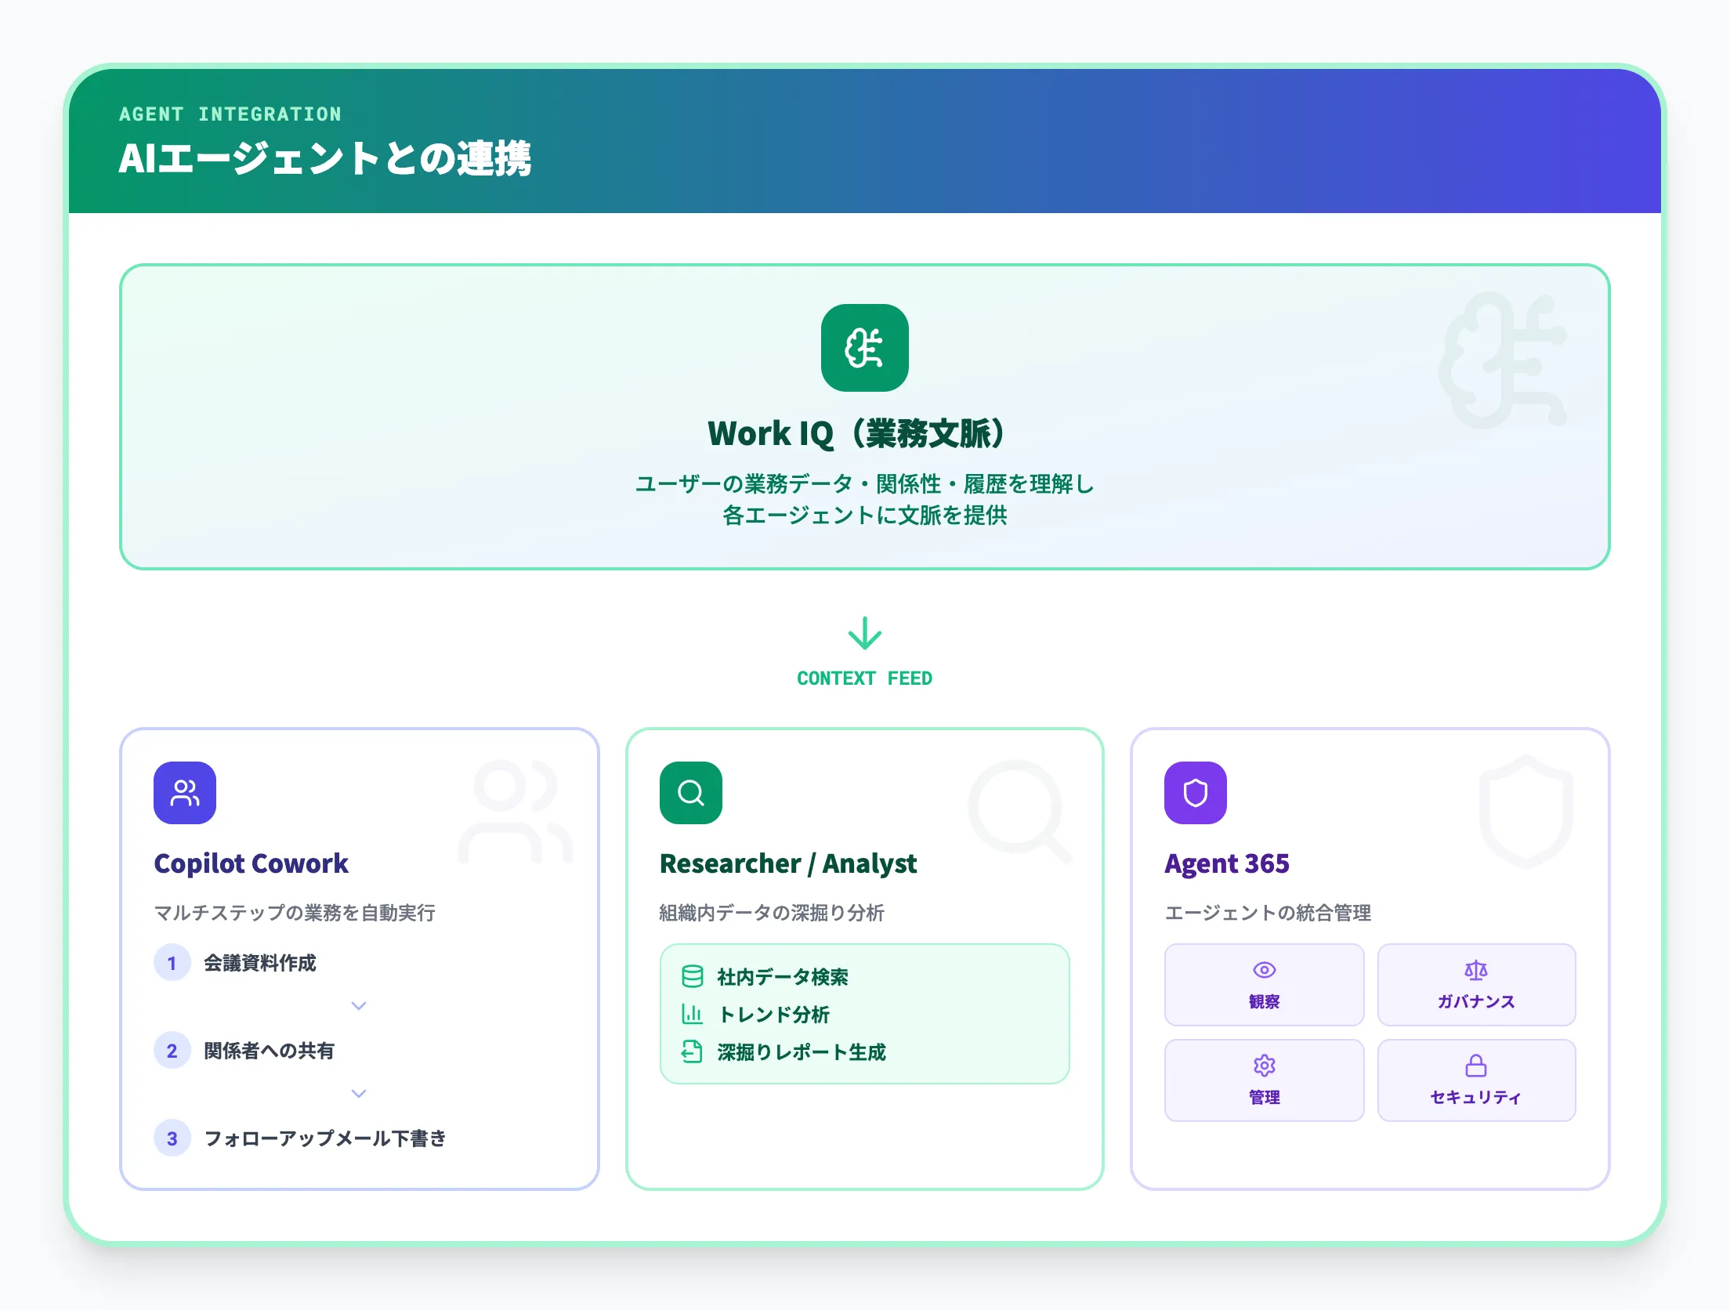The height and width of the screenshot is (1310, 1730).
Task: Click step number 3 beside フォローアップメール下書き
Action: click(172, 1139)
